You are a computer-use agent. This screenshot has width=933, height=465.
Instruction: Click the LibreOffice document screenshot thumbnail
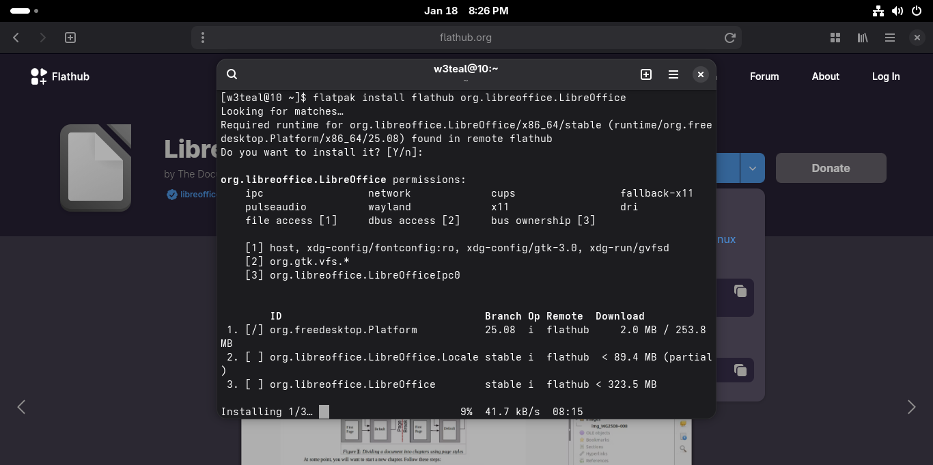(466, 442)
